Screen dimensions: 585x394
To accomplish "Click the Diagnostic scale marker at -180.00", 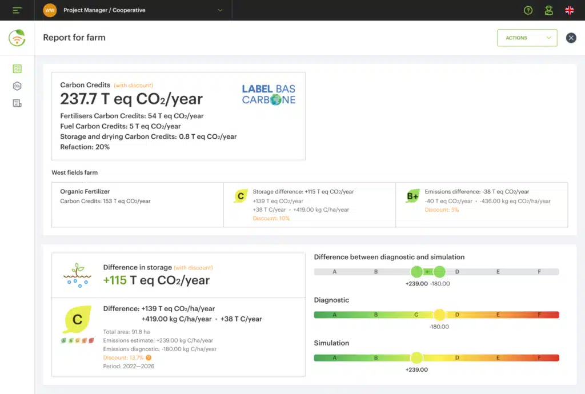I will pos(439,315).
